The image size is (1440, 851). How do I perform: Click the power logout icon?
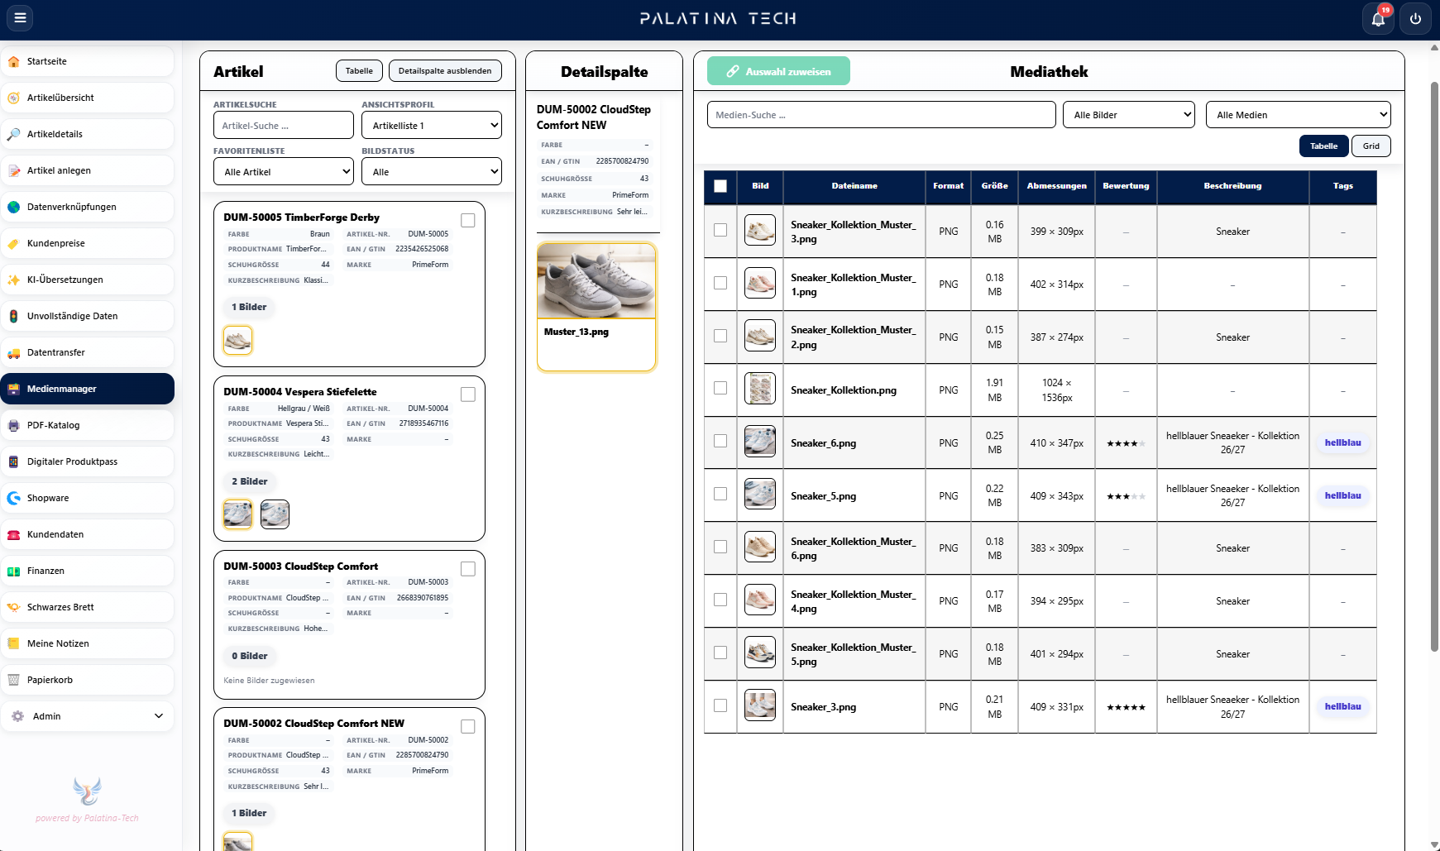pyautogui.click(x=1415, y=18)
